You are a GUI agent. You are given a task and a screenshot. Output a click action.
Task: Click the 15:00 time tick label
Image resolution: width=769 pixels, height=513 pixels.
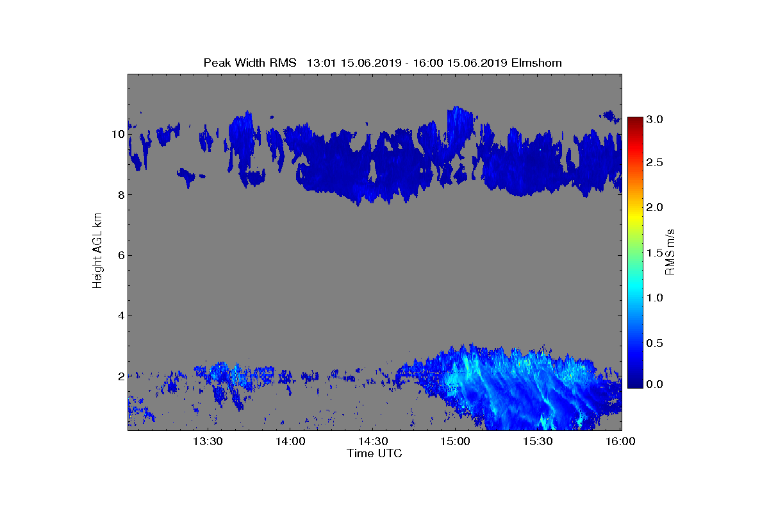point(455,441)
